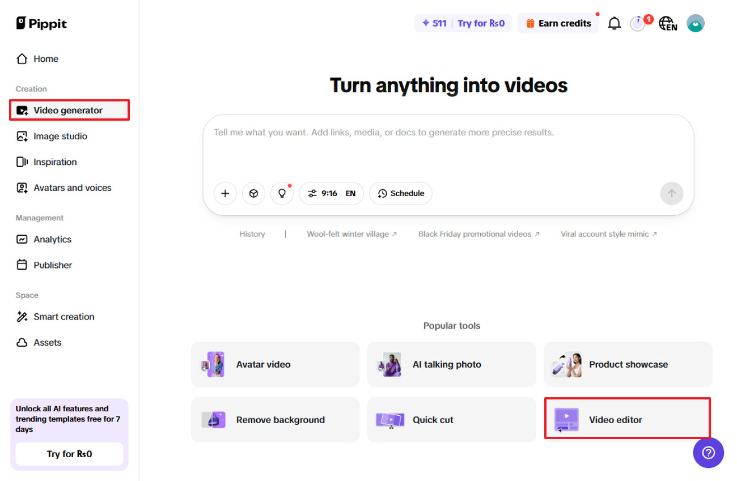Screen dimensions: 737x481
Task: Click the Product showcase thumbnail image
Action: 566,364
